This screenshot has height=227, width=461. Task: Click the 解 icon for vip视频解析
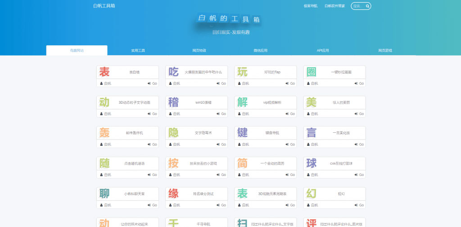click(x=242, y=102)
